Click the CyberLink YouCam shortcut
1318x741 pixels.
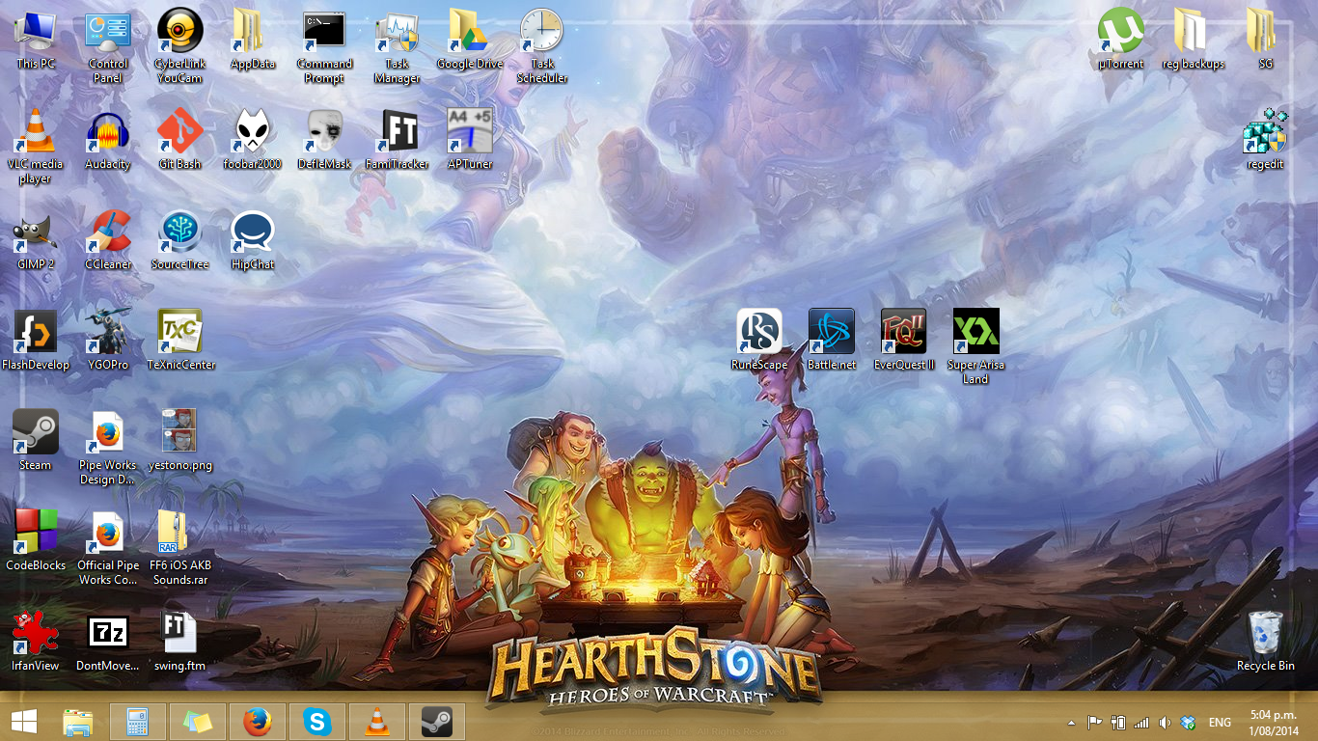(x=180, y=46)
